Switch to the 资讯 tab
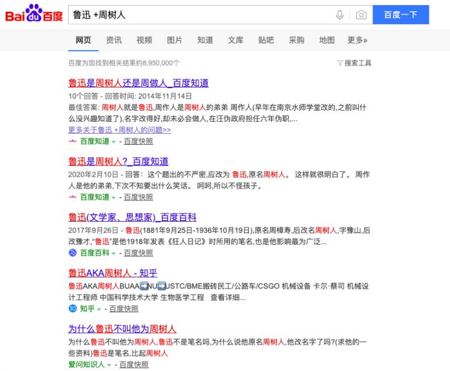 tap(114, 40)
